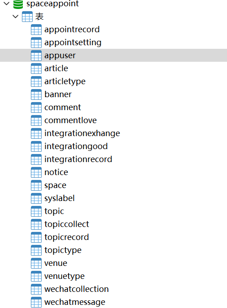Image resolution: width=227 pixels, height=308 pixels.
Task: Select the comment table name
Action: click(63, 107)
